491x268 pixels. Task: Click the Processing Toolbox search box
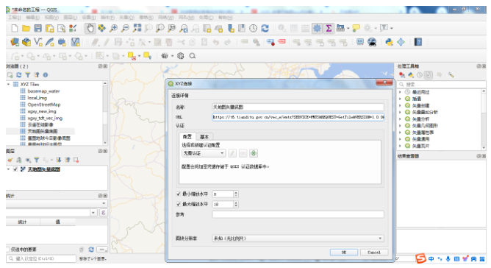441,85
